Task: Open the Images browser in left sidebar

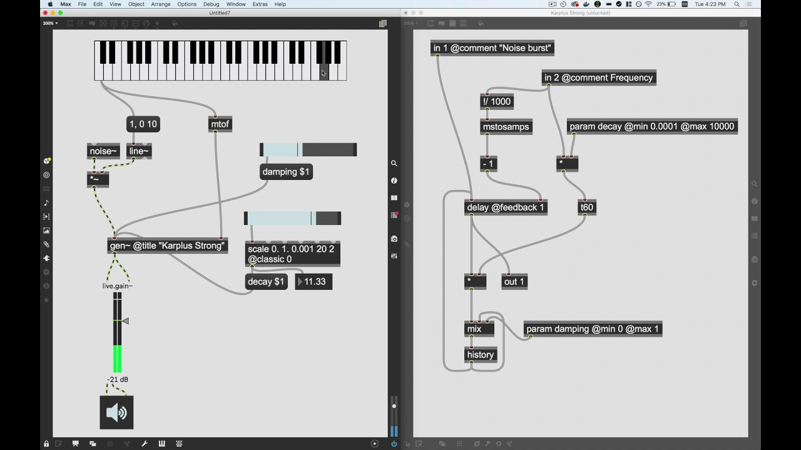Action: coord(46,230)
